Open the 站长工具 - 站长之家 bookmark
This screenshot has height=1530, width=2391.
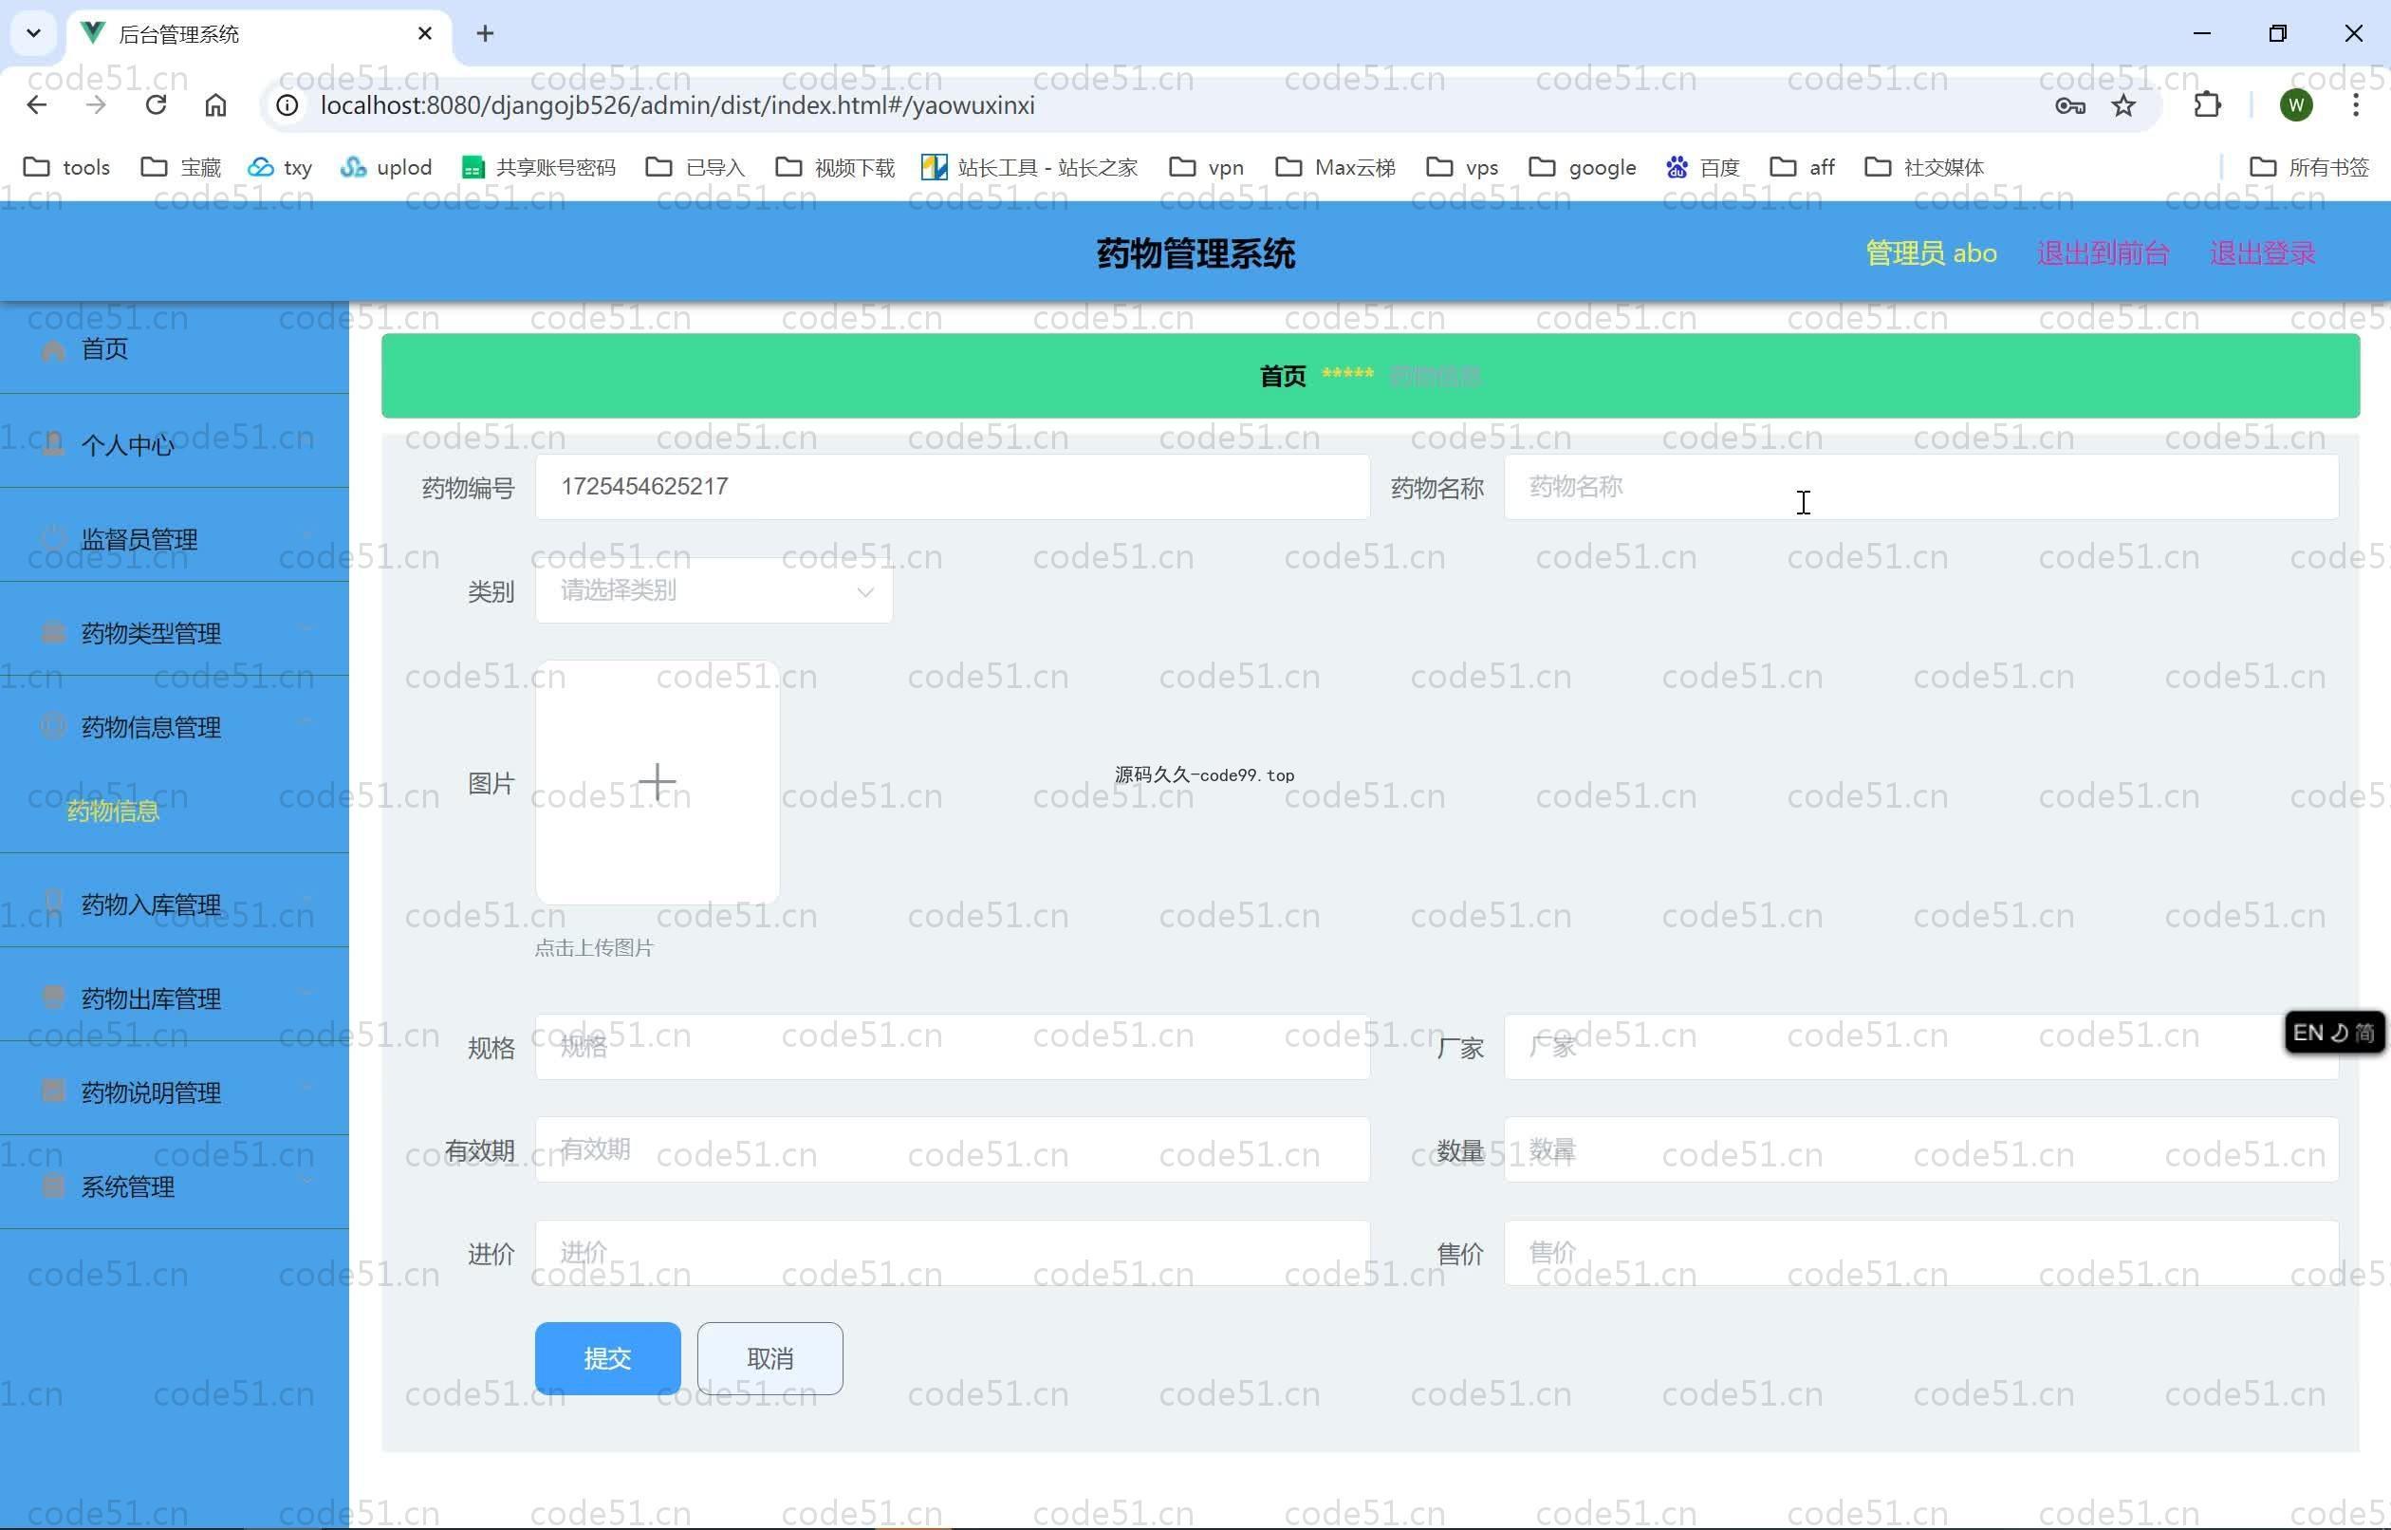1029,167
